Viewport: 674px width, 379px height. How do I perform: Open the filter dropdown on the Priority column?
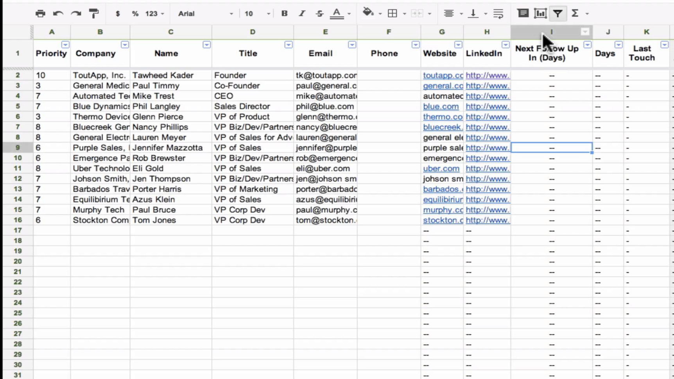click(x=65, y=45)
